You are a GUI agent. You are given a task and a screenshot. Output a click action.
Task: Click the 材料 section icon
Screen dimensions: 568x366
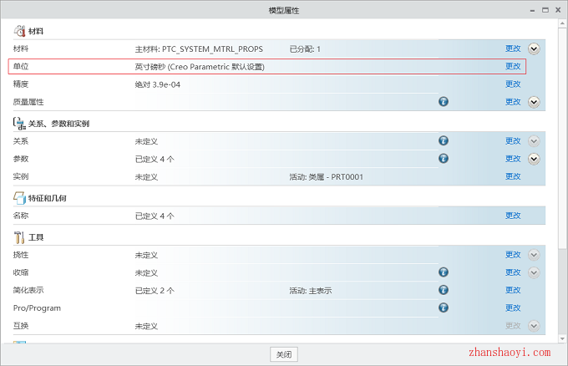coord(19,31)
